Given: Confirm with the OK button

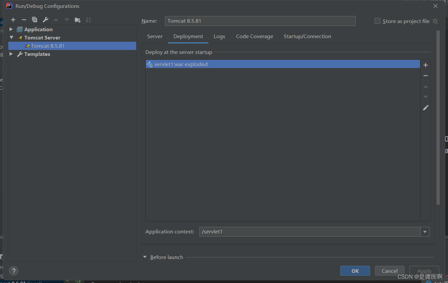Looking at the screenshot, I should [355, 271].
